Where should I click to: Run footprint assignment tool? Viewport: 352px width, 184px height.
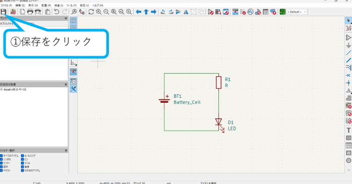click(258, 12)
